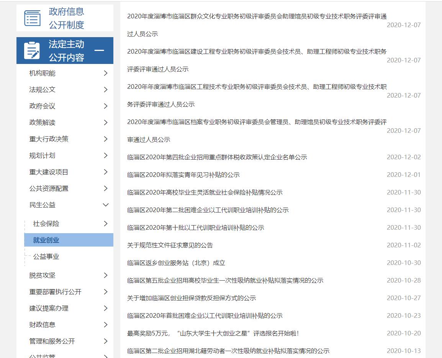Click the 法定主动公开内容 clipboard pen icon
Image resolution: width=442 pixels, height=358 pixels.
point(32,50)
